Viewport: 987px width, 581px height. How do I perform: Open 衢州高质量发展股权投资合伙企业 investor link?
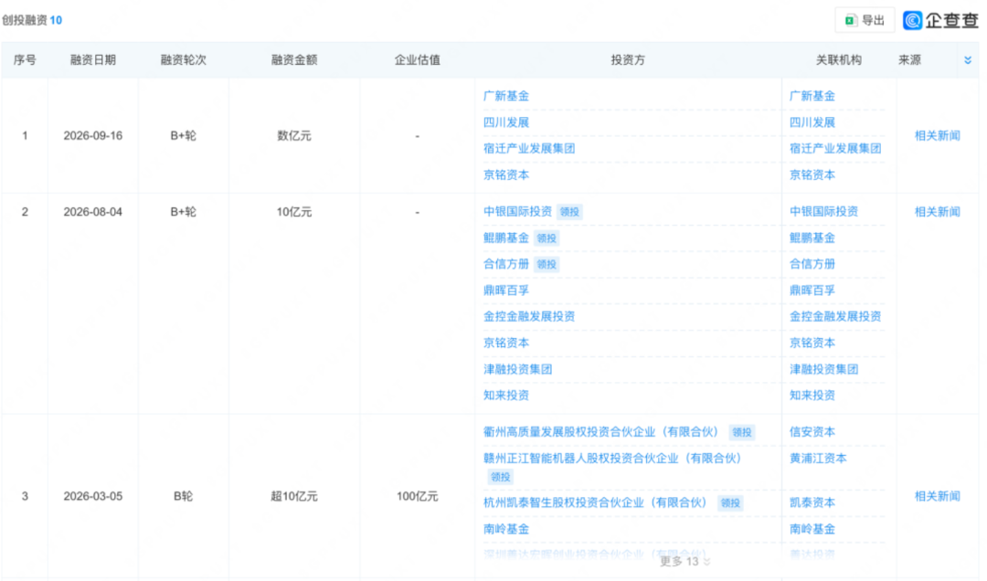600,432
